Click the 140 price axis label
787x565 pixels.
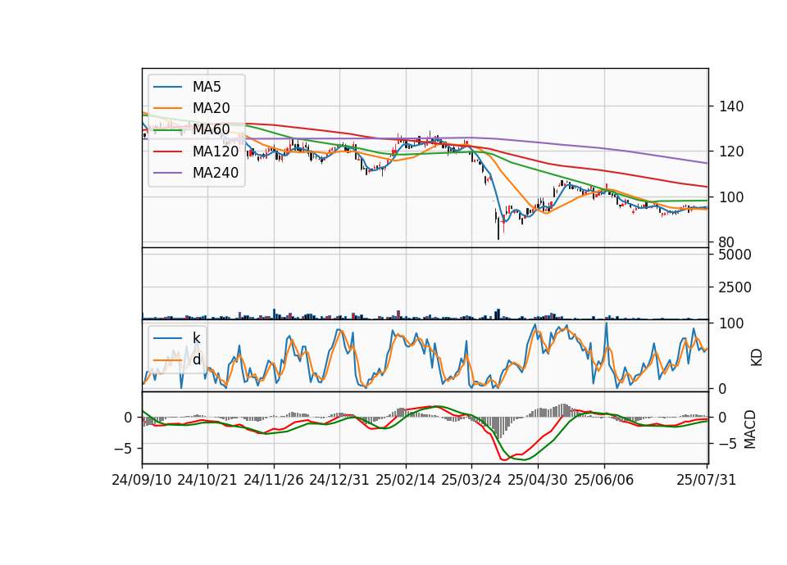click(x=731, y=106)
